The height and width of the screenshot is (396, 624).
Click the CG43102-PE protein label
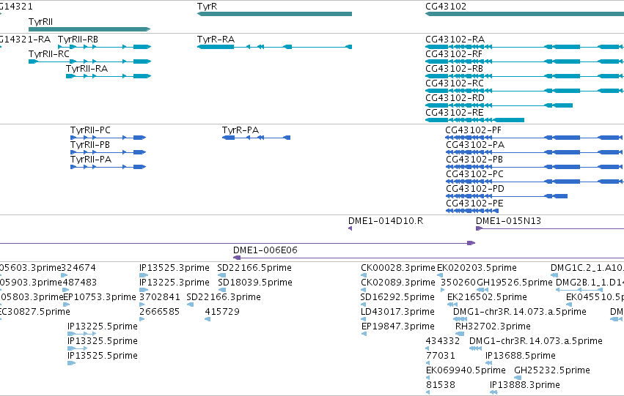pos(474,203)
